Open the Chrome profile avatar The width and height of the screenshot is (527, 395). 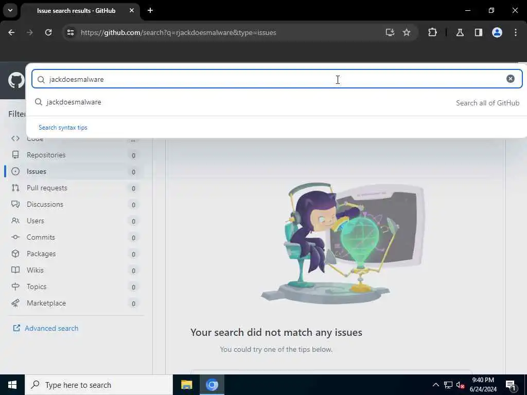point(497,32)
